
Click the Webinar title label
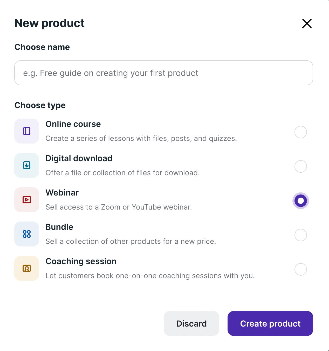coord(62,193)
